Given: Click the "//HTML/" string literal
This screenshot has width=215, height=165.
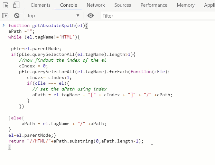Looking at the screenshot, I should [x=39, y=141].
